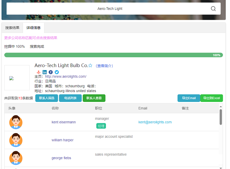Viewport: 230px width, 169px height.
Task: Click the Aero-Tech Light Bulb Co. title
Action: point(61,65)
